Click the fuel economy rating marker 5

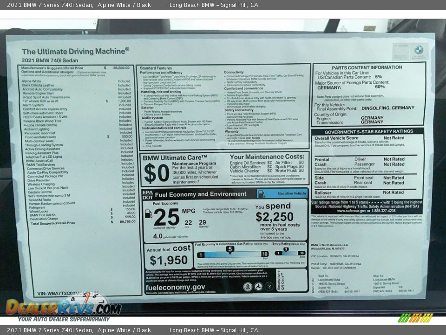click(x=230, y=249)
